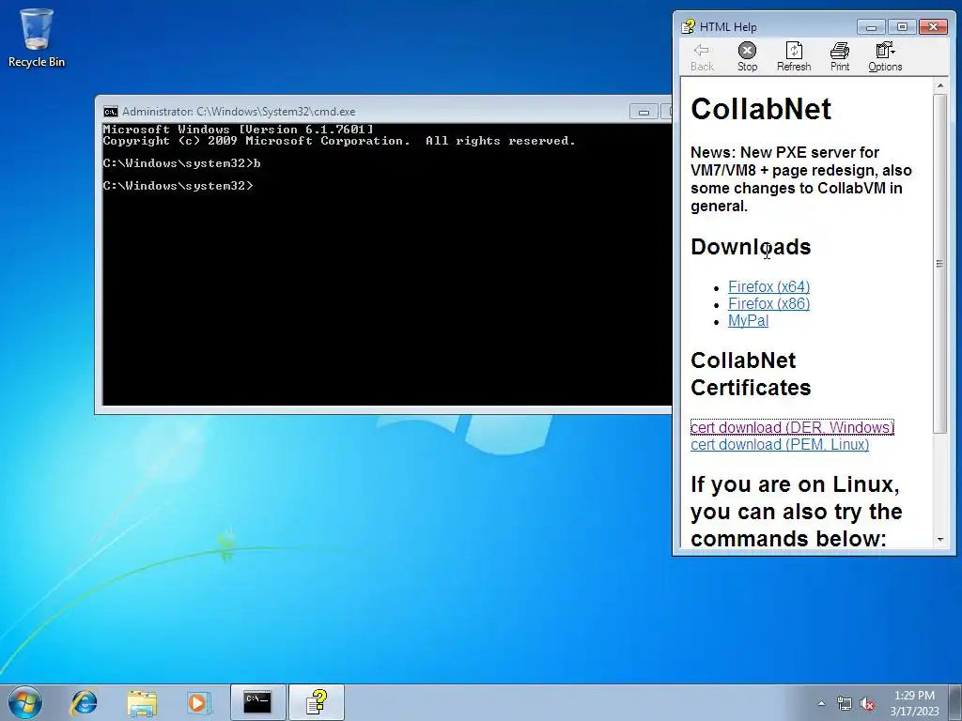Open the Recycle Bin on desktop
The height and width of the screenshot is (721, 962).
tap(37, 37)
